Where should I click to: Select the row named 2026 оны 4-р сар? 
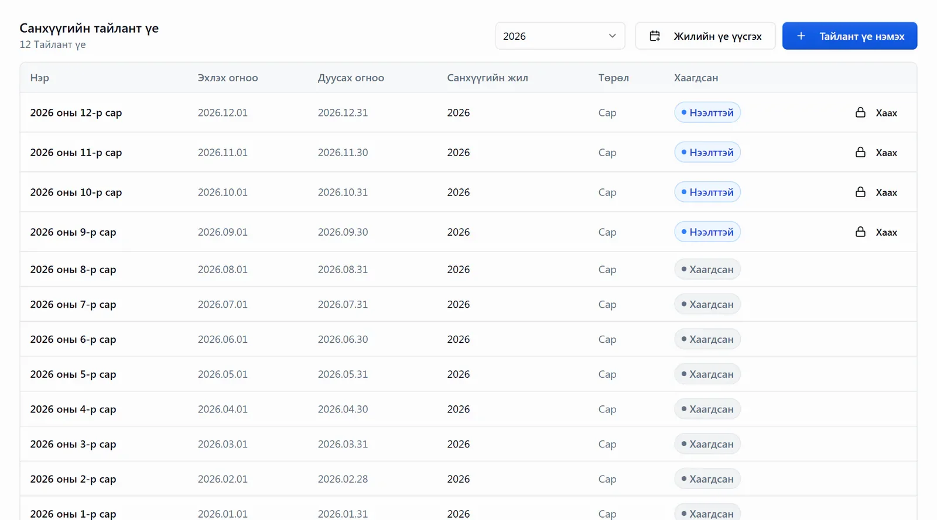(x=468, y=409)
